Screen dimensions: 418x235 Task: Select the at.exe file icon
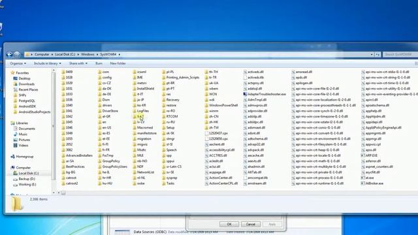(363, 178)
